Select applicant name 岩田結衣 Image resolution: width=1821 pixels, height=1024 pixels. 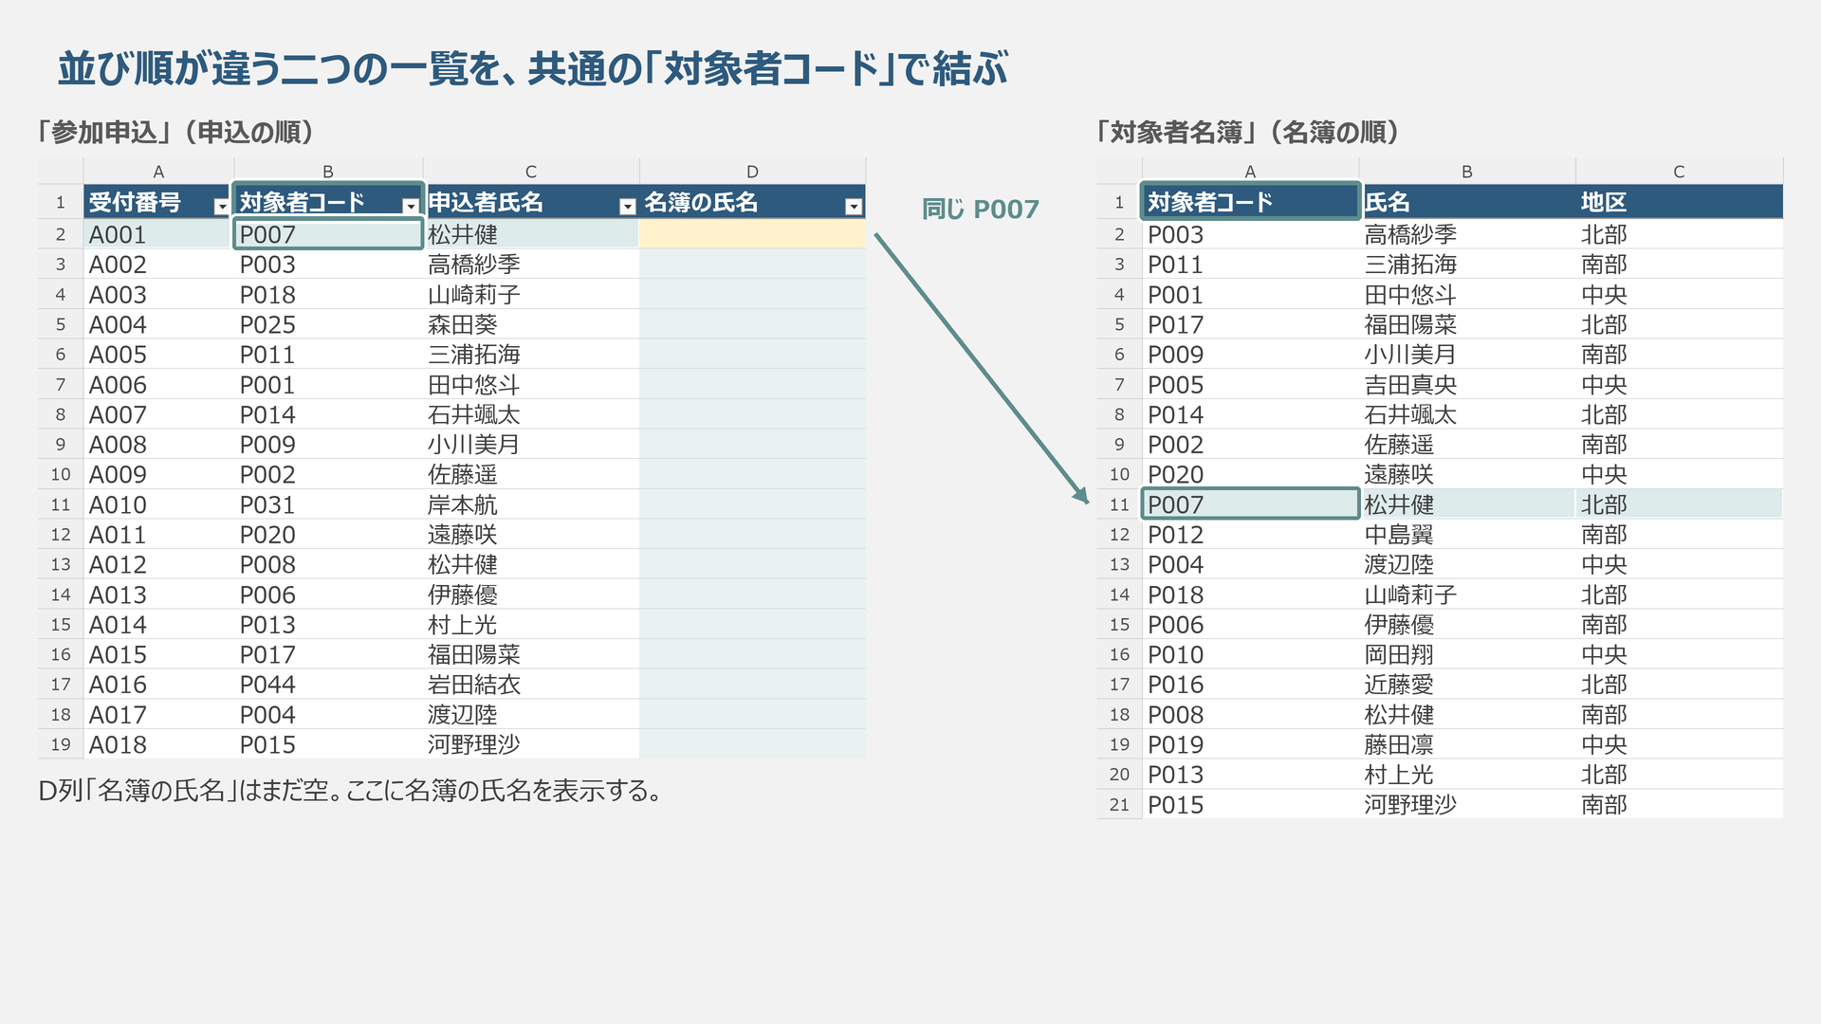(531, 685)
